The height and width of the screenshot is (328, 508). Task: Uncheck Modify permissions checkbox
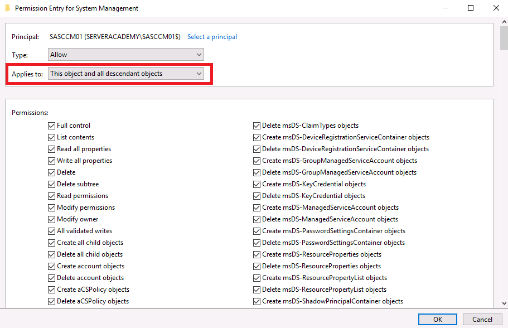point(51,208)
